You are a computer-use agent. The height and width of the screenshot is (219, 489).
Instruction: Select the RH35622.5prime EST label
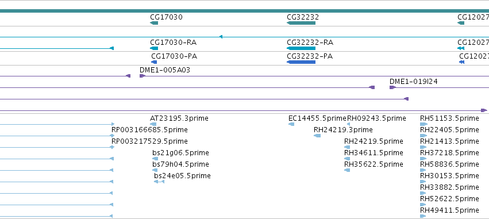[374, 164]
